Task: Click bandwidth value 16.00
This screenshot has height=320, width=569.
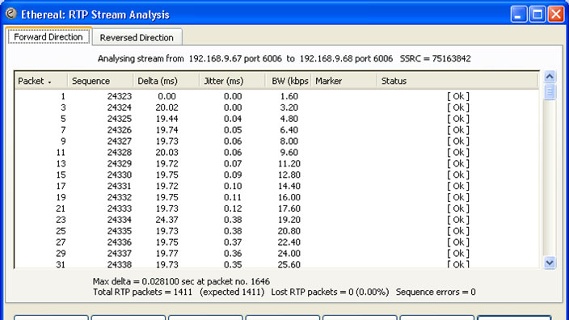Action: pos(289,197)
